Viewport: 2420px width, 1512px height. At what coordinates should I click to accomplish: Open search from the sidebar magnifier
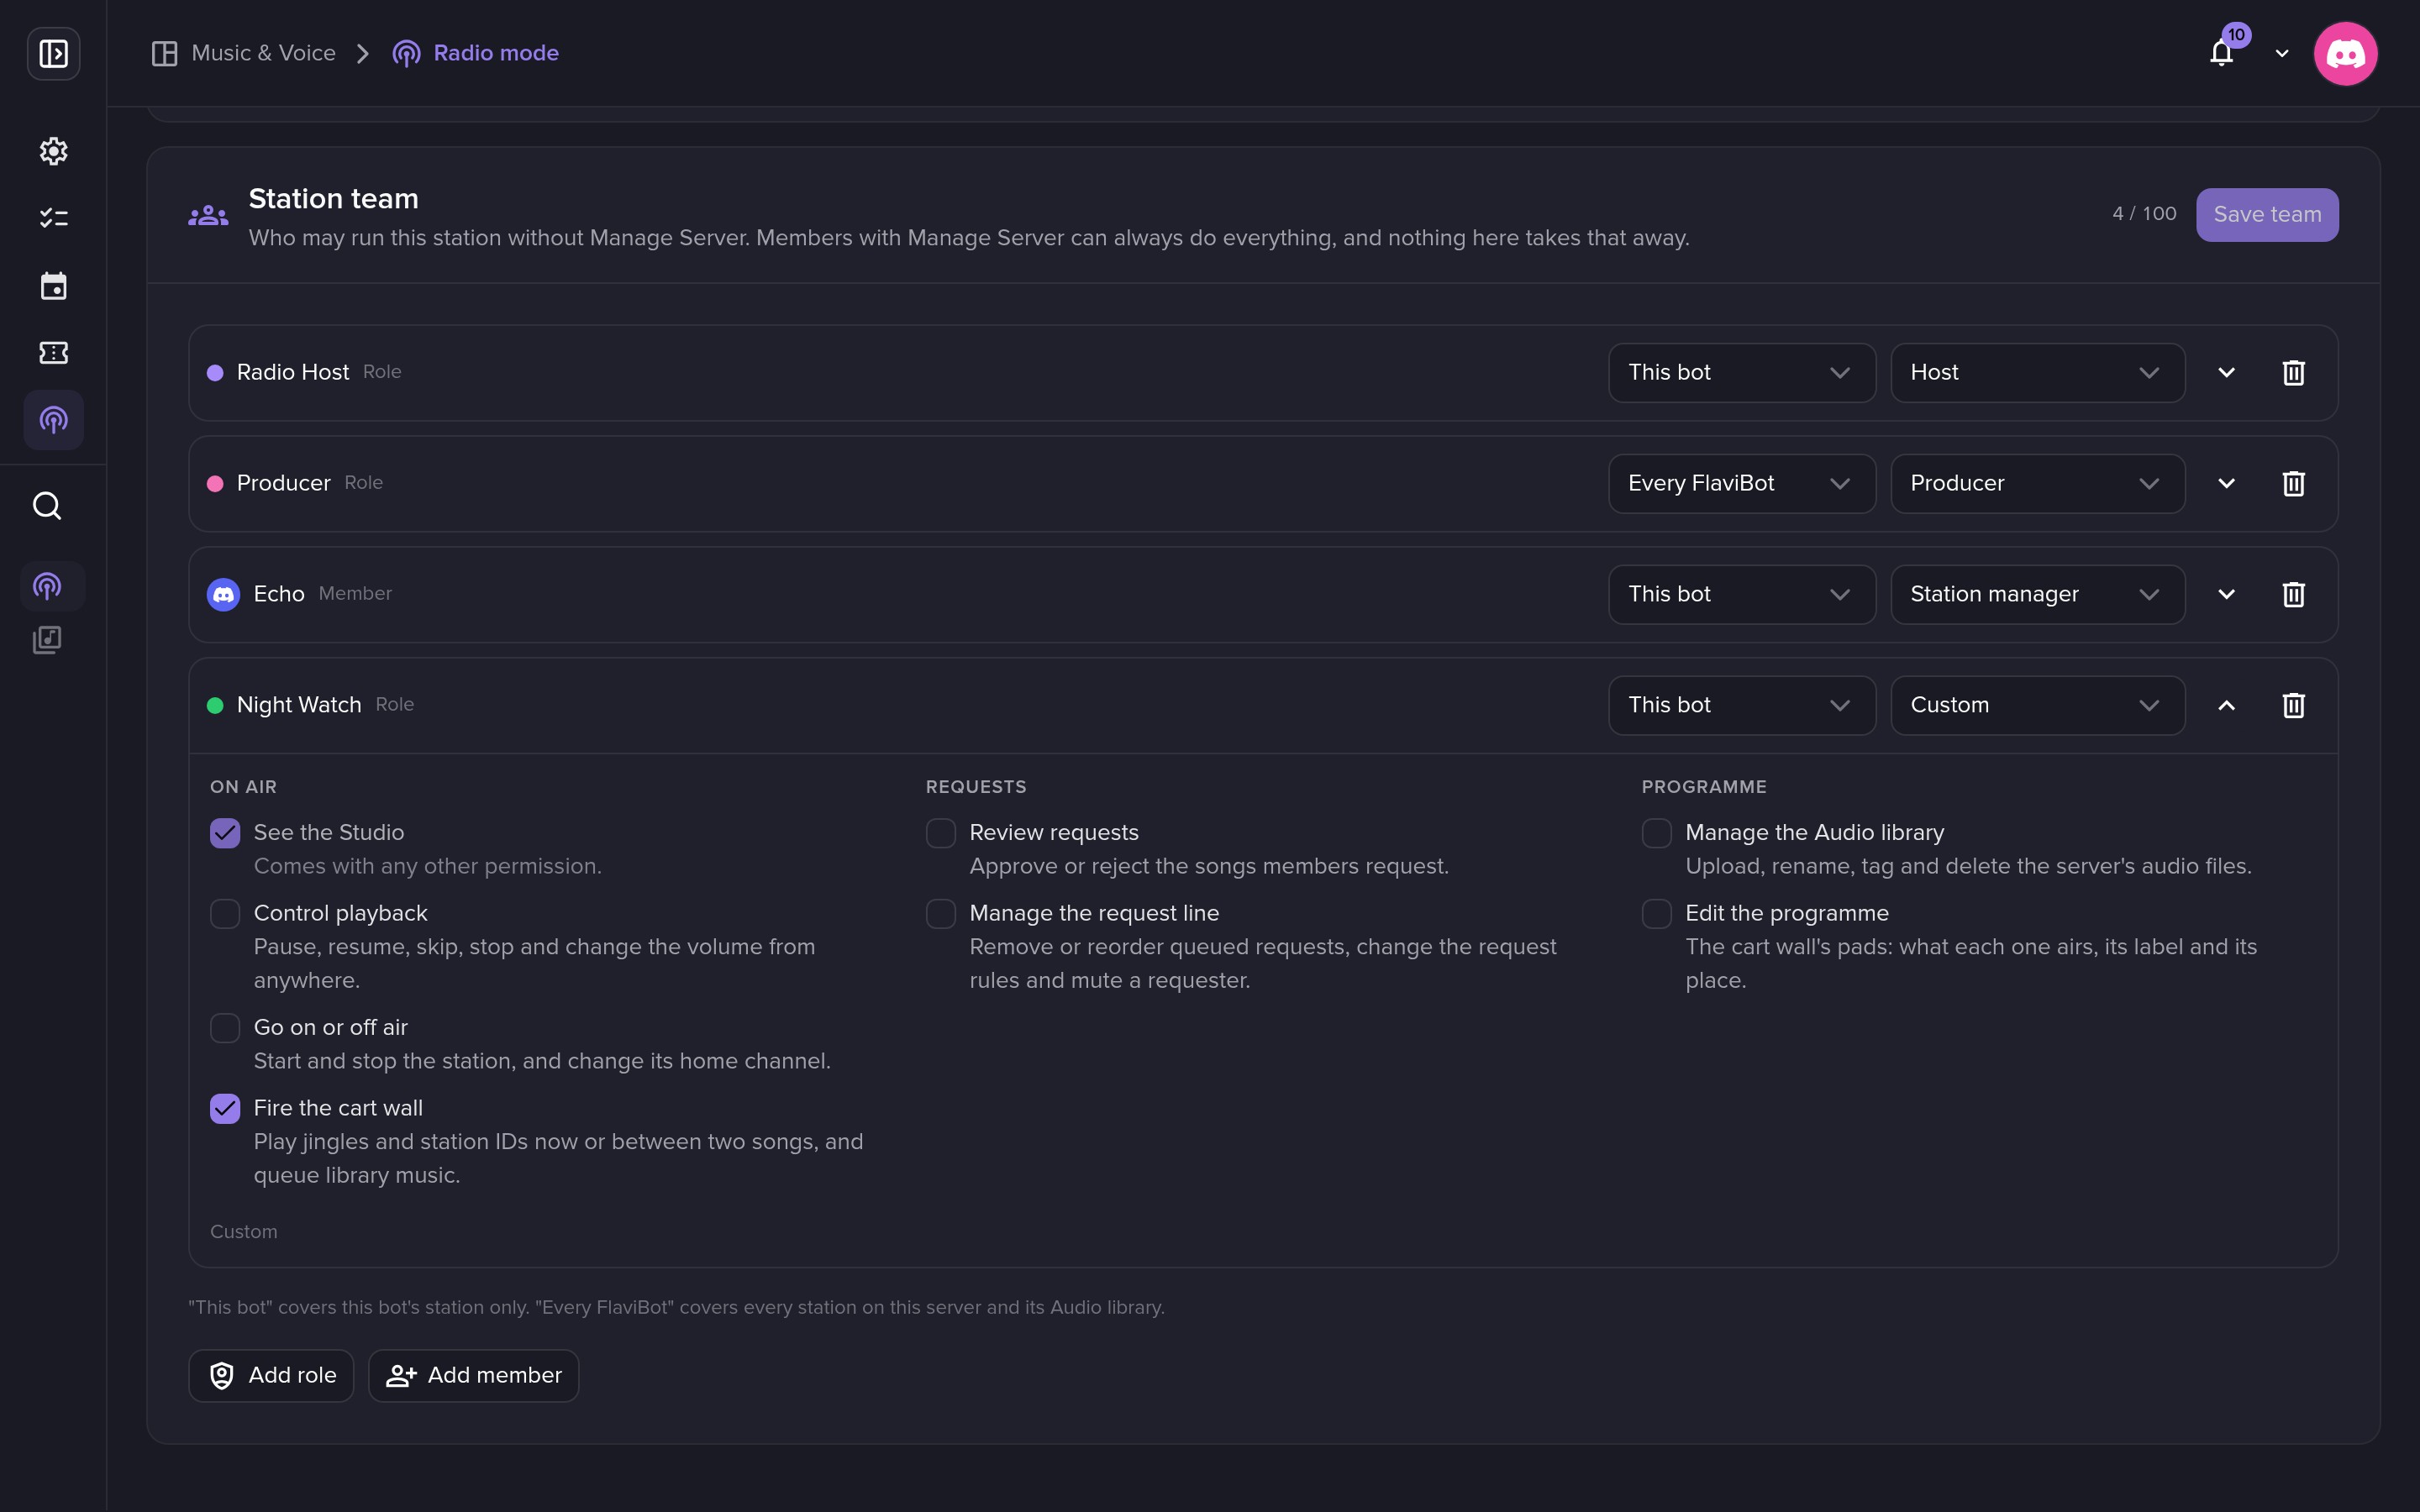(x=47, y=506)
